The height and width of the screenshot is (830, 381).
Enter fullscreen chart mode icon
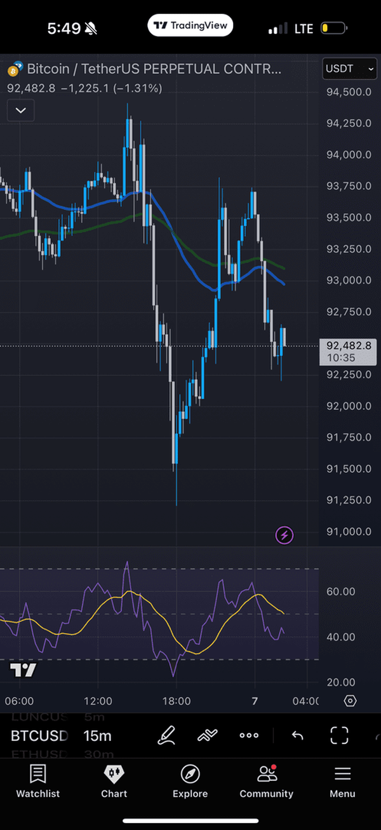(340, 735)
